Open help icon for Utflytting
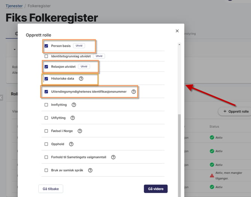The height and width of the screenshot is (197, 251). click(x=73, y=118)
